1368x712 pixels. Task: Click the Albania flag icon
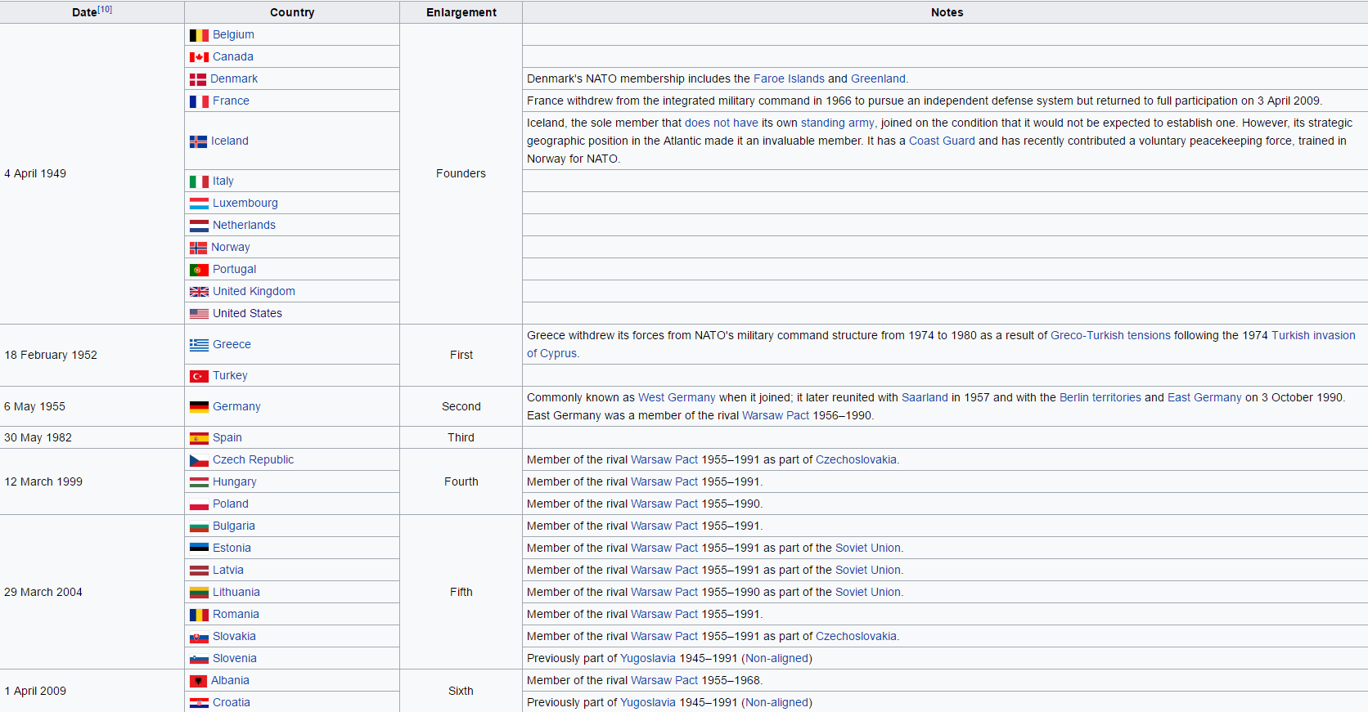point(198,681)
